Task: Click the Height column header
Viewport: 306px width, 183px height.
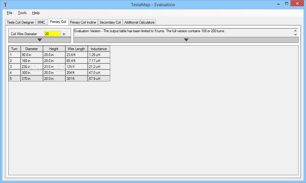Action: 54,49
